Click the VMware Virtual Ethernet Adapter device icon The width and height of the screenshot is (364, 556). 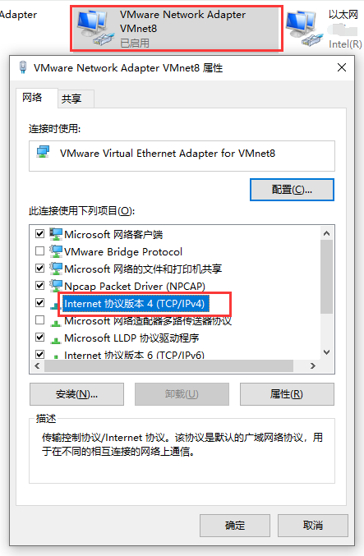[x=44, y=152]
